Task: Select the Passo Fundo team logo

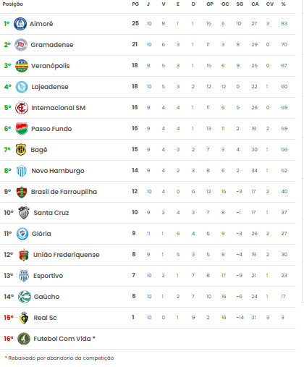Action: [22, 129]
